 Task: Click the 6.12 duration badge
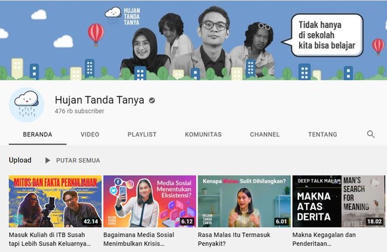pyautogui.click(x=187, y=222)
